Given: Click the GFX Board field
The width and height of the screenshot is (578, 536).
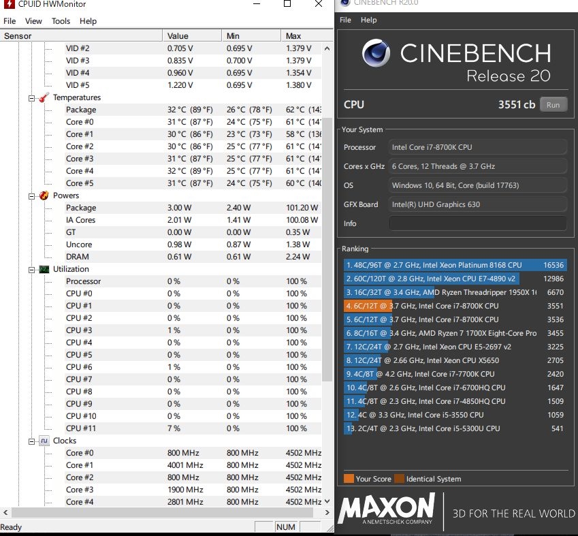Looking at the screenshot, I should click(x=477, y=204).
